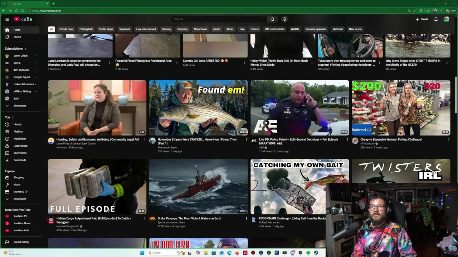Screen dimensions: 458x257
Task: Click the browser back arrow
Action: [3, 11]
